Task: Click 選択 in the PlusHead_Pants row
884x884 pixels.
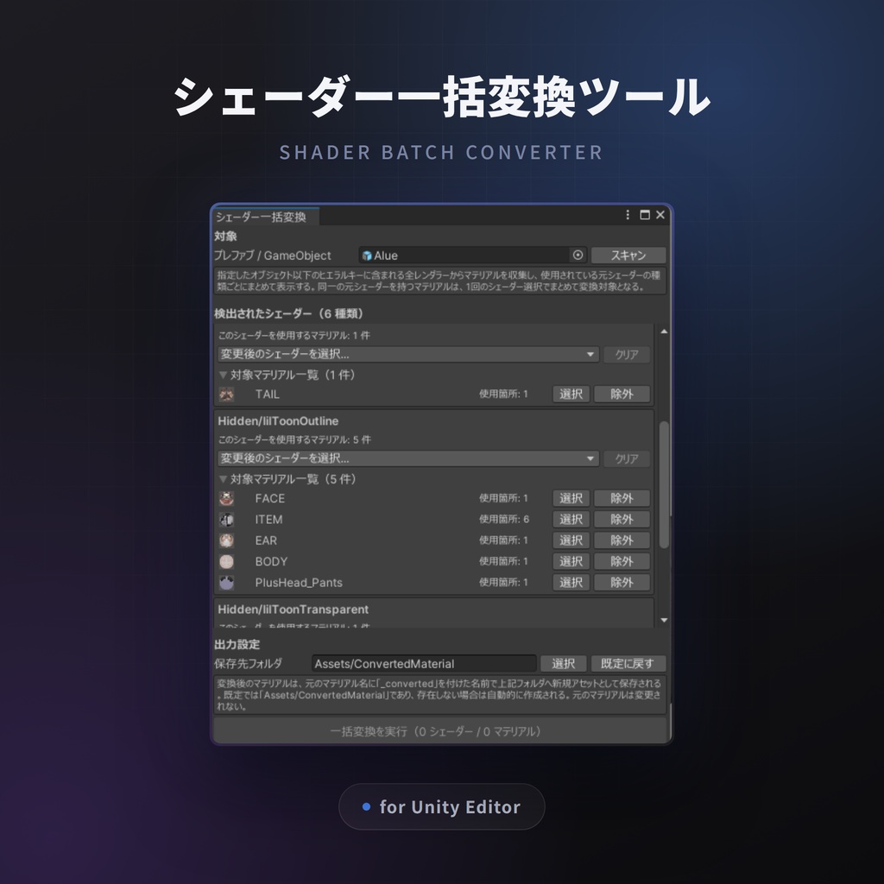Action: (x=571, y=583)
